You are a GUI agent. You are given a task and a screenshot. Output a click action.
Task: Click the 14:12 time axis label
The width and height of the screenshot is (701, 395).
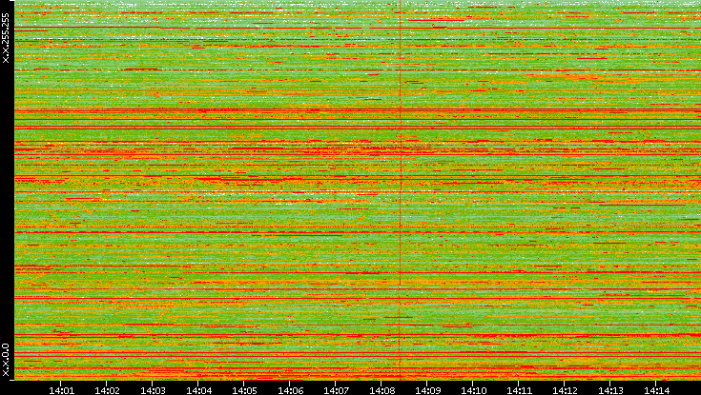click(x=565, y=390)
